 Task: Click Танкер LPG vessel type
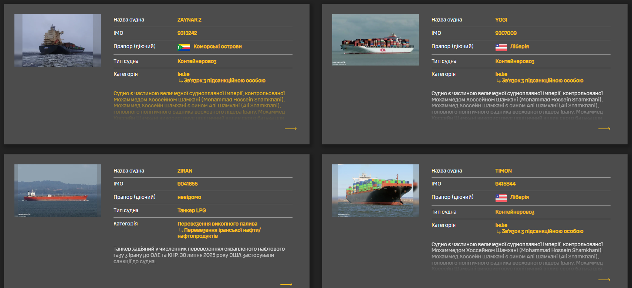[192, 211]
